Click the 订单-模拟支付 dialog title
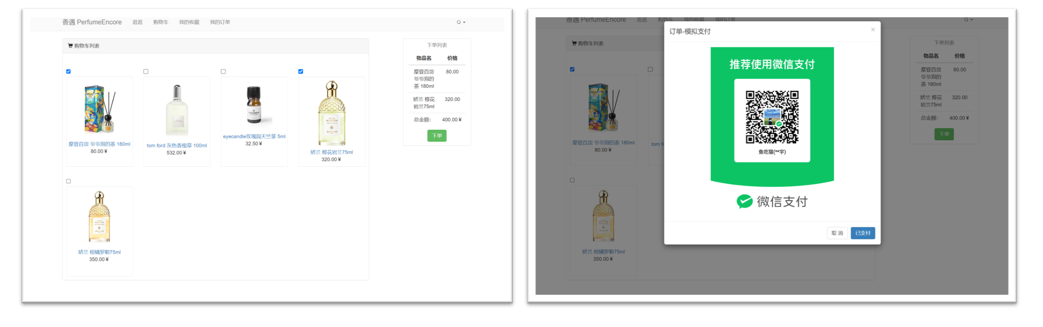 (690, 31)
